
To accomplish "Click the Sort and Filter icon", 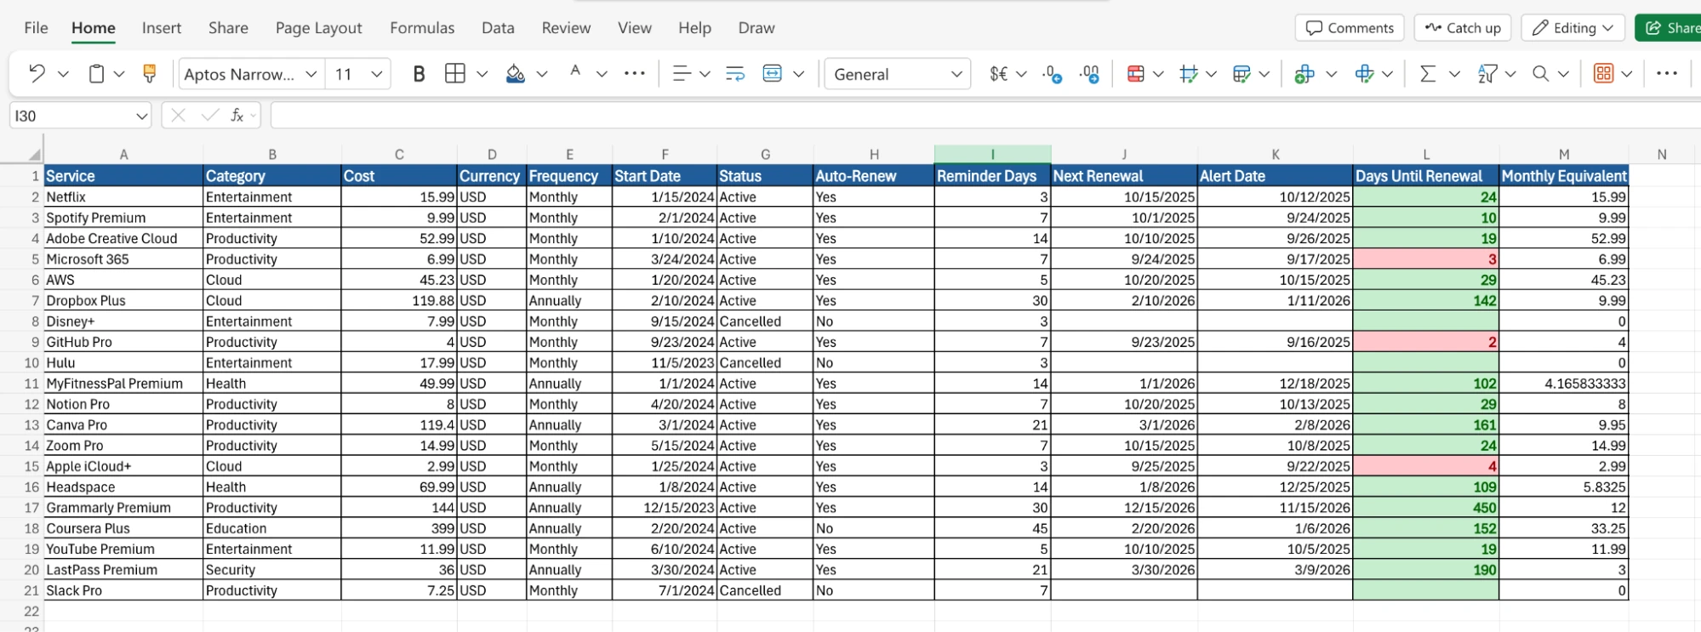I will pyautogui.click(x=1487, y=74).
